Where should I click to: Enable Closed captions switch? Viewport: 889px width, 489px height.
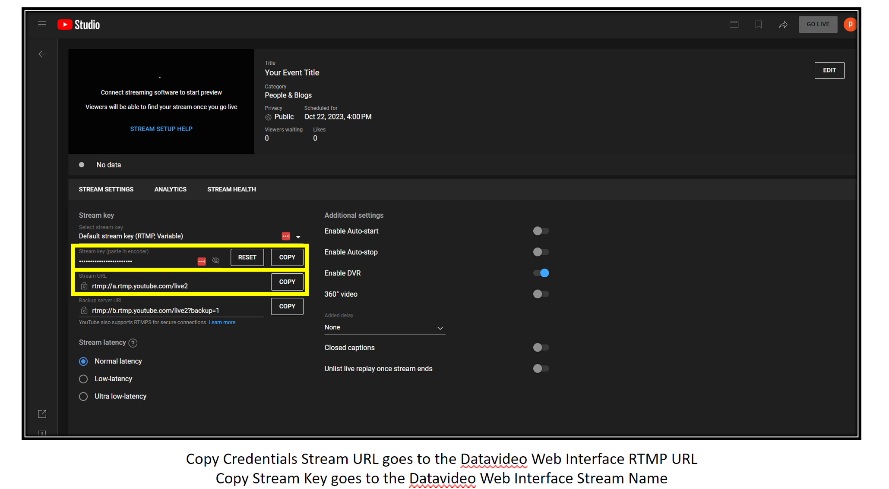coord(541,348)
